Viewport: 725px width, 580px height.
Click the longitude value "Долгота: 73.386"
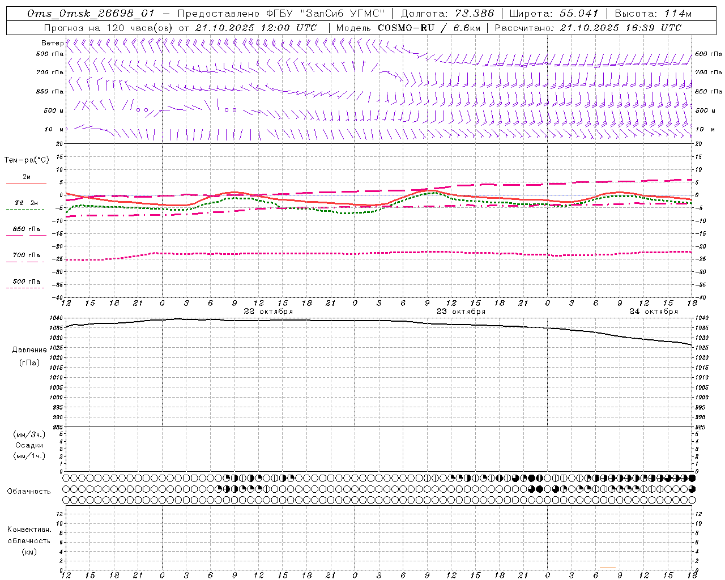[x=447, y=14]
